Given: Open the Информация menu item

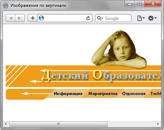Looking at the screenshot, I should tap(68, 94).
